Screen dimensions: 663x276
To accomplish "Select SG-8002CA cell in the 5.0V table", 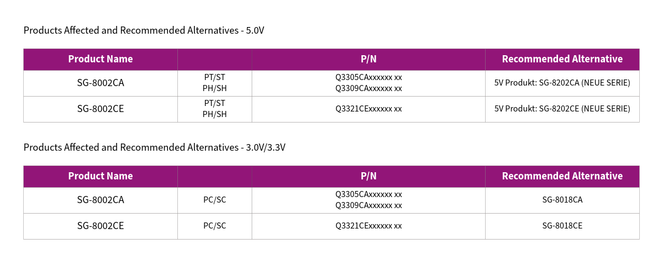I will [x=101, y=83].
